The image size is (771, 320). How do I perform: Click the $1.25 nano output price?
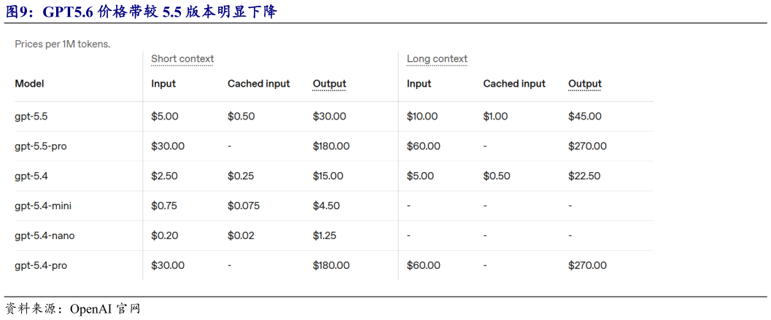point(325,235)
